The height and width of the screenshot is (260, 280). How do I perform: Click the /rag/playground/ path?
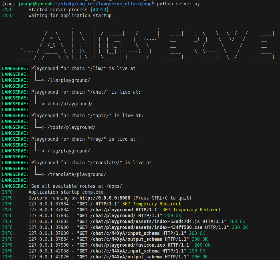pos(69,151)
